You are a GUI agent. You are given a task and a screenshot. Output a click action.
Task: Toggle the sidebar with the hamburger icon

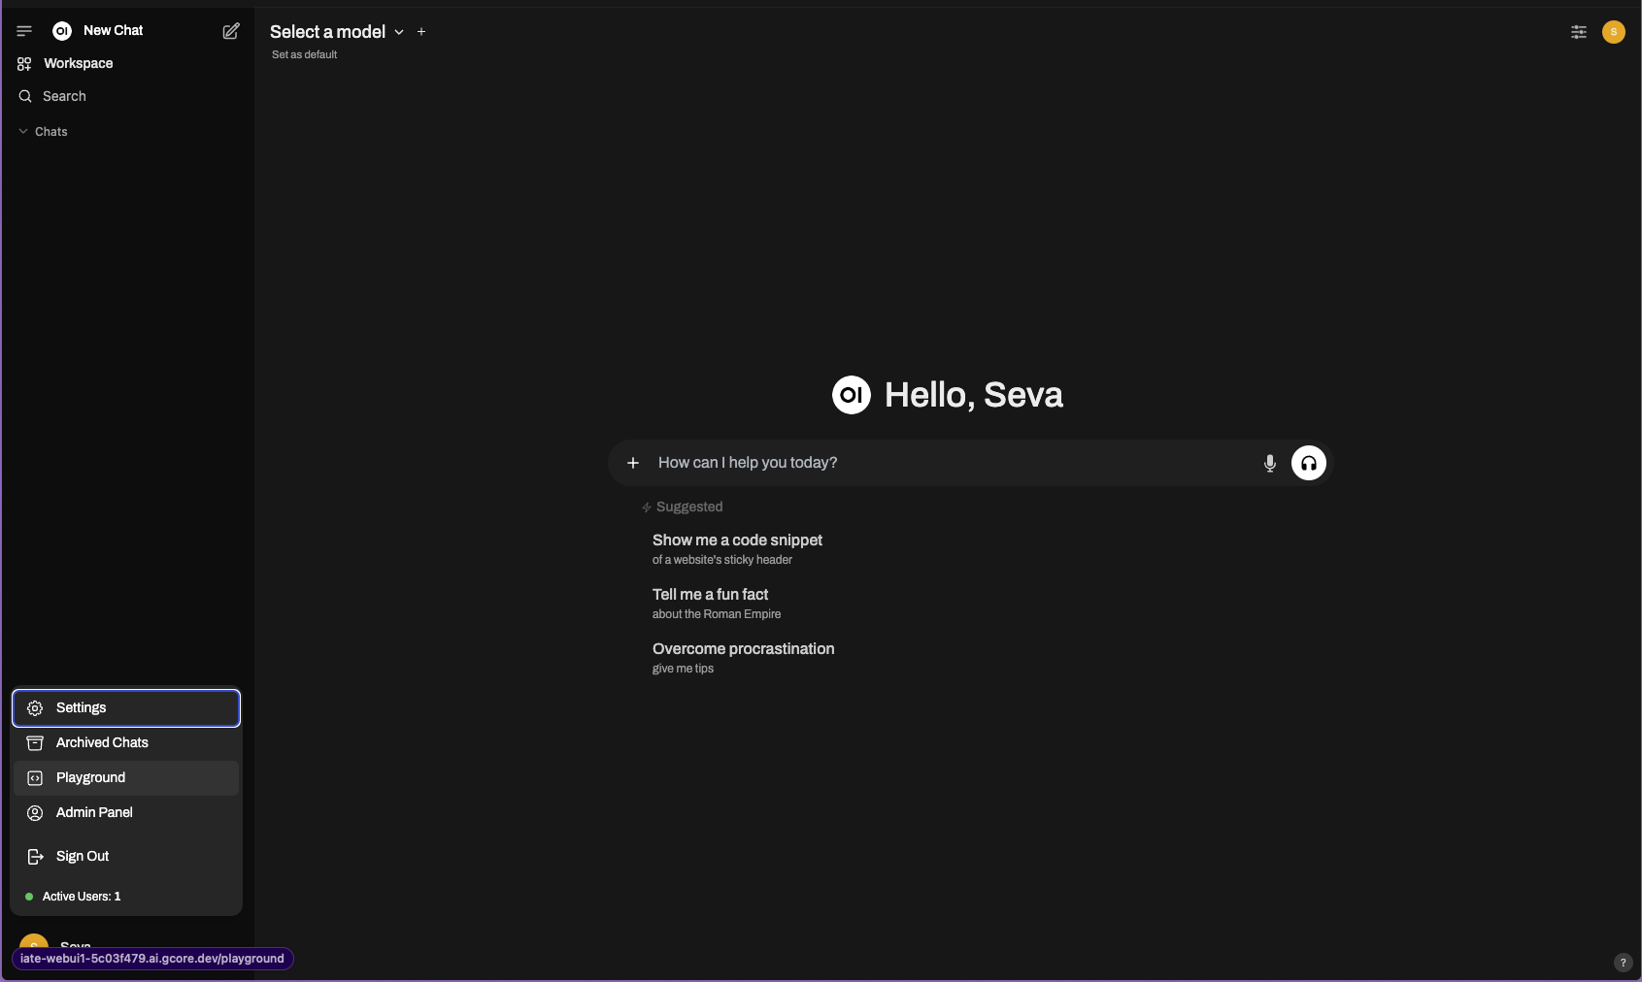[24, 31]
